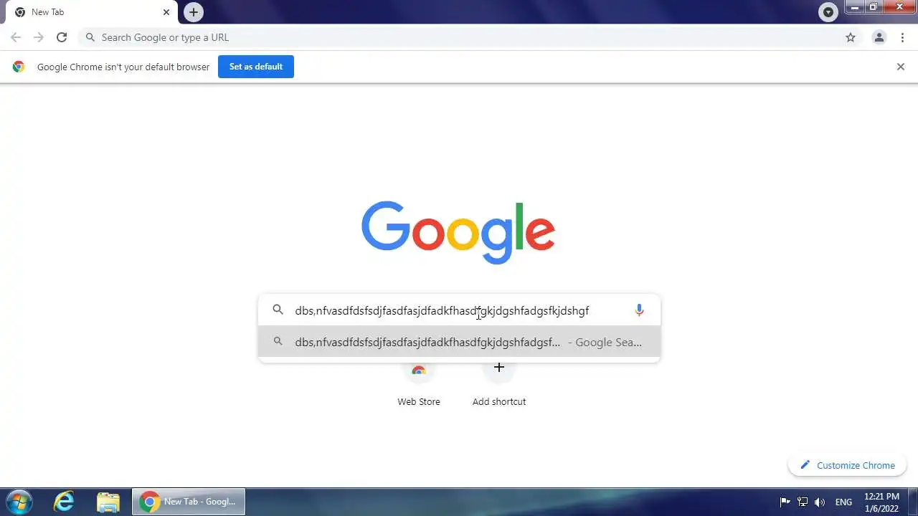
Task: Select the New Tab tab
Action: pyautogui.click(x=92, y=12)
